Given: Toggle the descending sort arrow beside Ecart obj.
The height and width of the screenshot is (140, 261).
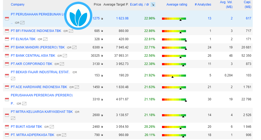Looking at the screenshot, I should (x=153, y=5).
